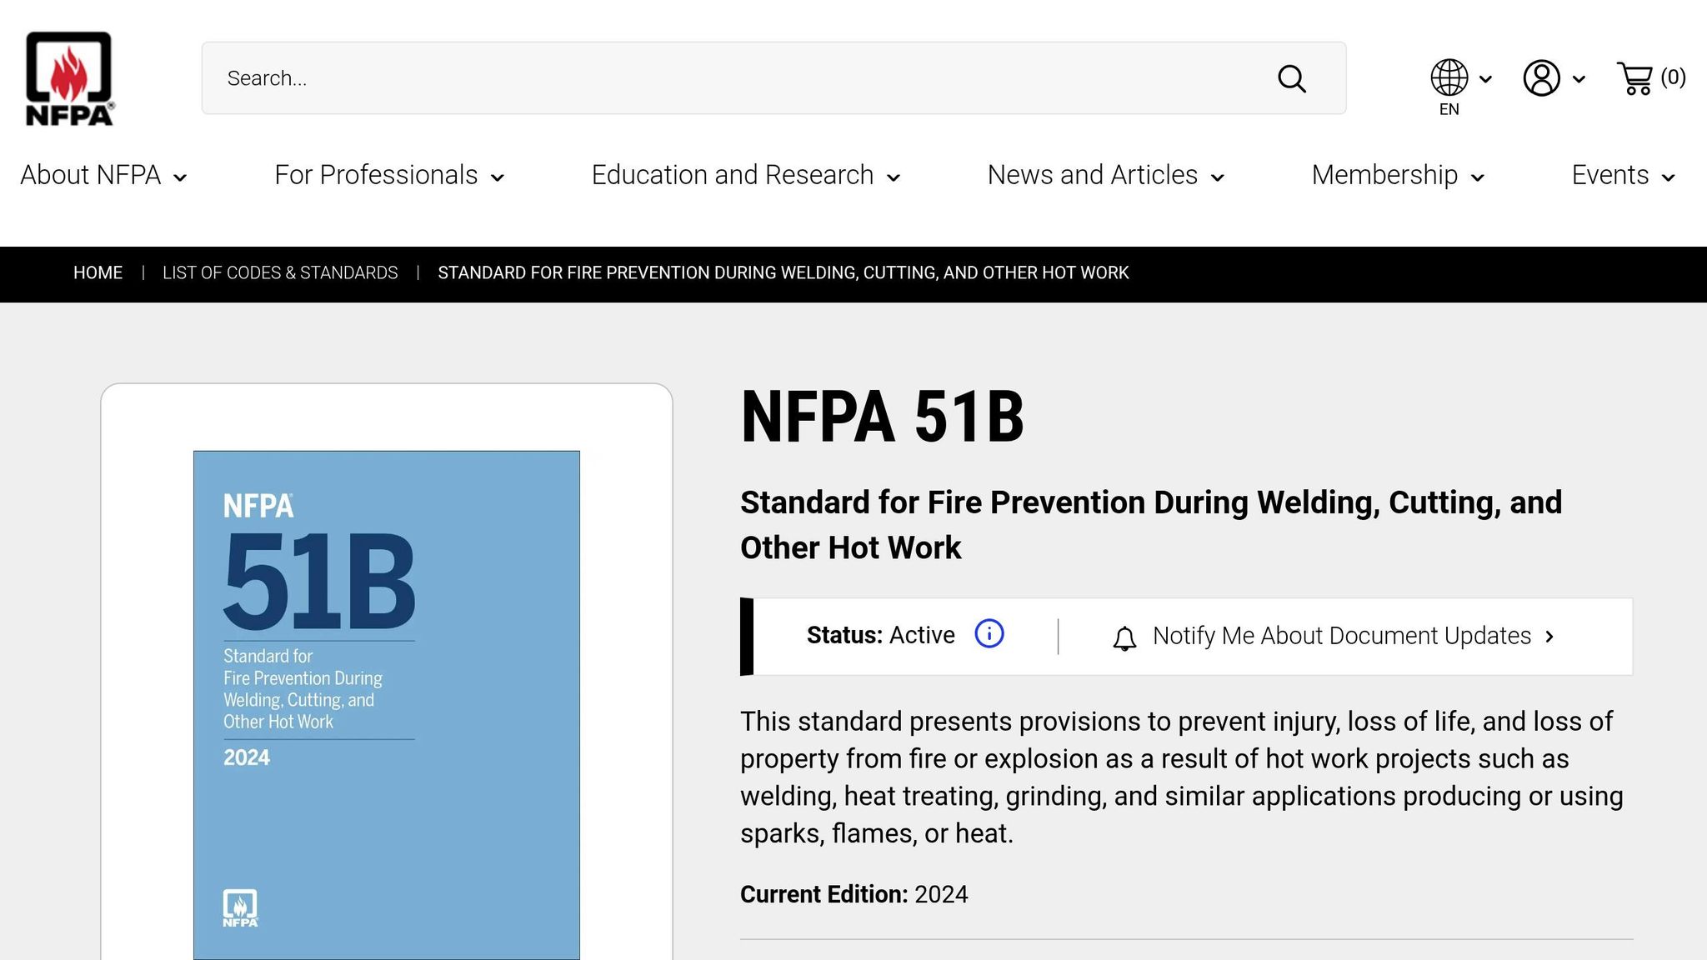Click the small NFPA logo on book cover
Screen dimensions: 1707x960
pos(240,908)
